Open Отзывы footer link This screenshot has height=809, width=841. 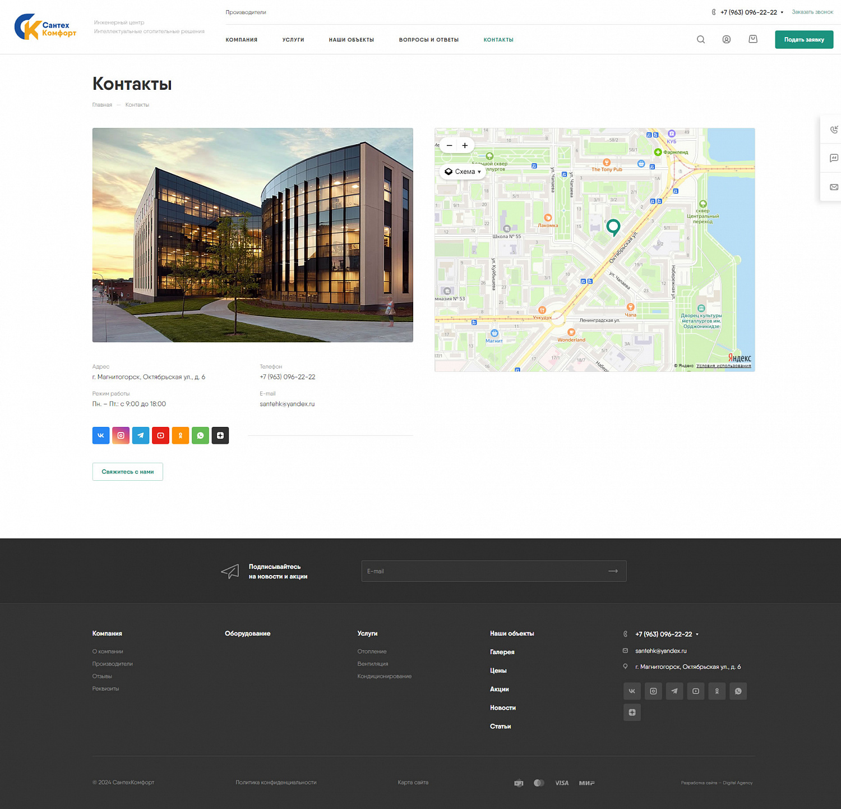(x=102, y=676)
